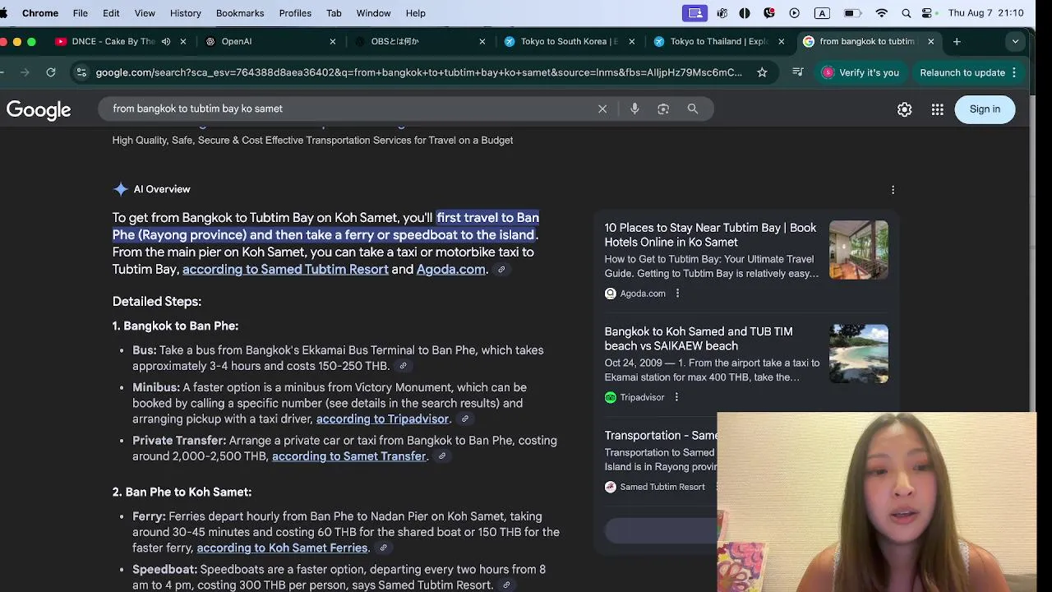Open Chrome three-dot menu next to Relaunch
The width and height of the screenshot is (1052, 592).
(1014, 72)
